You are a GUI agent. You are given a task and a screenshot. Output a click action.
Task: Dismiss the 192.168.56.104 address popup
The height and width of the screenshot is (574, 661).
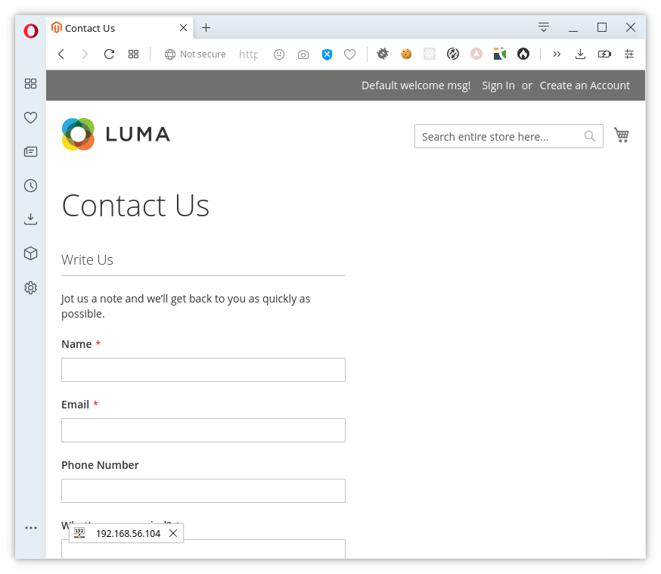pos(173,533)
